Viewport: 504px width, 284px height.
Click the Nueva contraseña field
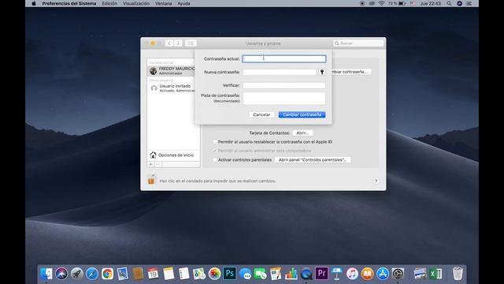(x=280, y=72)
